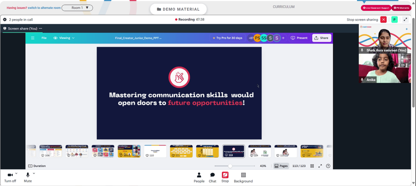Select the current slide thumbnail 113
416x186 pixels.
[233, 151]
